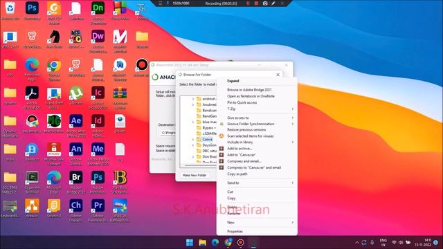Select the Scratch 3 desktop icon
The height and width of the screenshot is (249, 443).
coord(54,205)
